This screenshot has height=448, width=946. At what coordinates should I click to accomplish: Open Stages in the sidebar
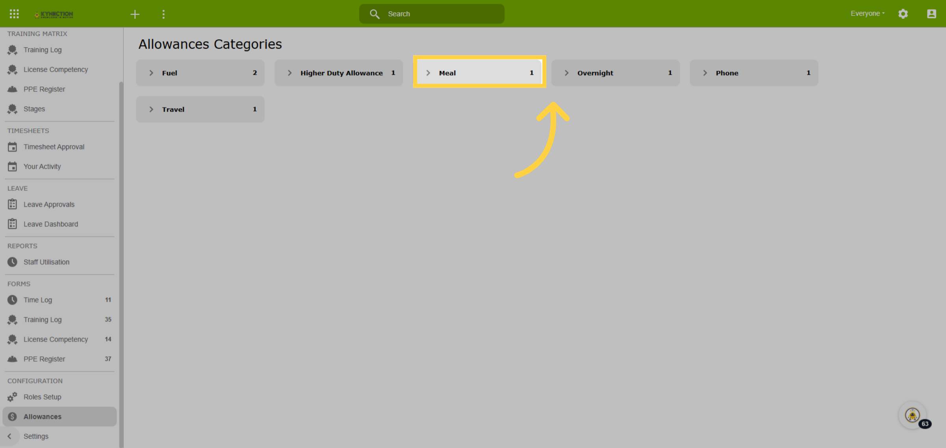[34, 109]
